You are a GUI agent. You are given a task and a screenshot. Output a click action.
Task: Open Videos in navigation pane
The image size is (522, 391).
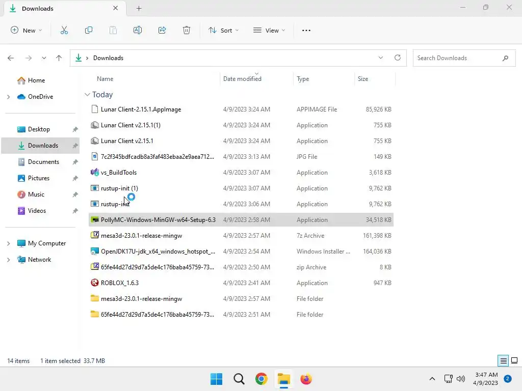pos(37,210)
